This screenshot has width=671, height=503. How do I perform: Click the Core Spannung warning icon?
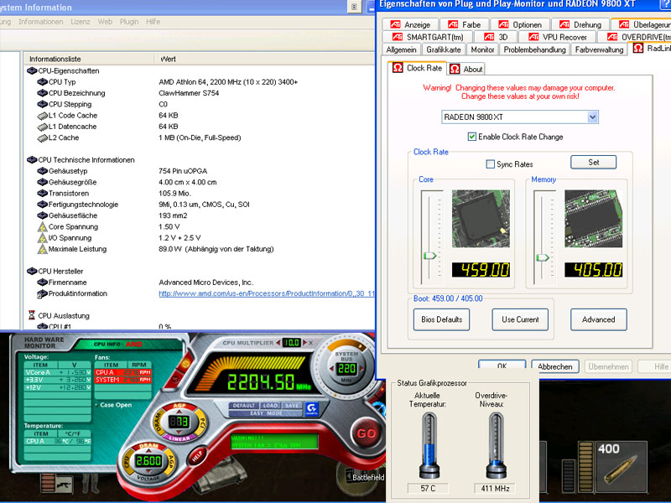coord(43,226)
